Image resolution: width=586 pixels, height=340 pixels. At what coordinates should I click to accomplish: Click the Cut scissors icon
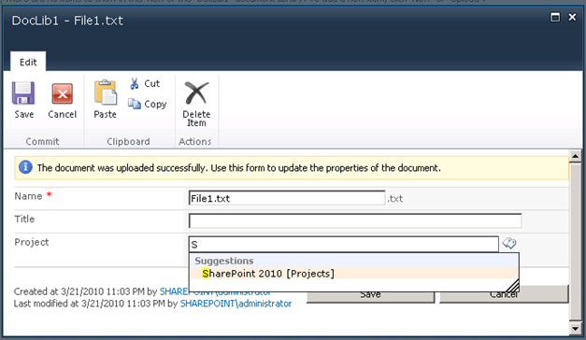click(x=135, y=83)
